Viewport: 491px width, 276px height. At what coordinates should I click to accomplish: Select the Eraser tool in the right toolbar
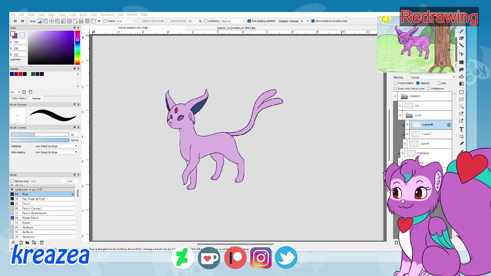[x=461, y=38]
